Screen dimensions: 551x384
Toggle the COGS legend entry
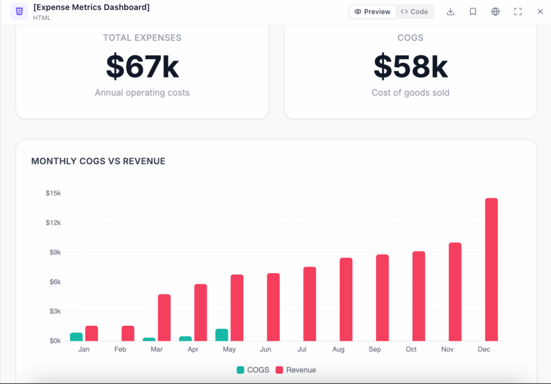(253, 370)
